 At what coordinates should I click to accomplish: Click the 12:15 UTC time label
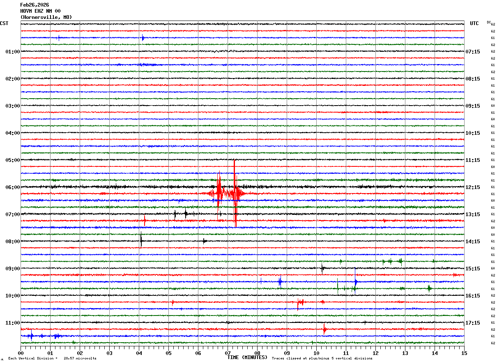pos(472,187)
